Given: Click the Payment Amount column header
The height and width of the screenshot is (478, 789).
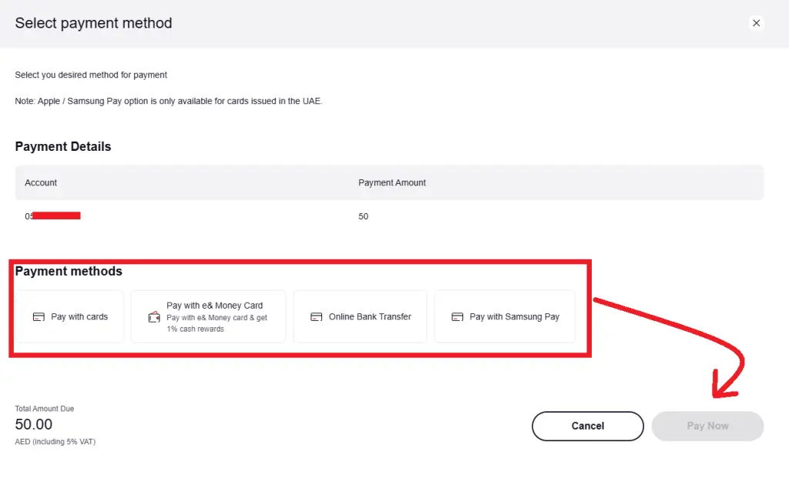Looking at the screenshot, I should [x=391, y=182].
